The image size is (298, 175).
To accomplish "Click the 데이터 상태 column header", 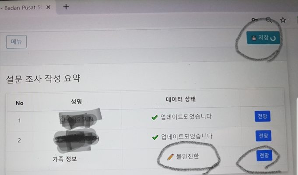I will [x=181, y=99].
